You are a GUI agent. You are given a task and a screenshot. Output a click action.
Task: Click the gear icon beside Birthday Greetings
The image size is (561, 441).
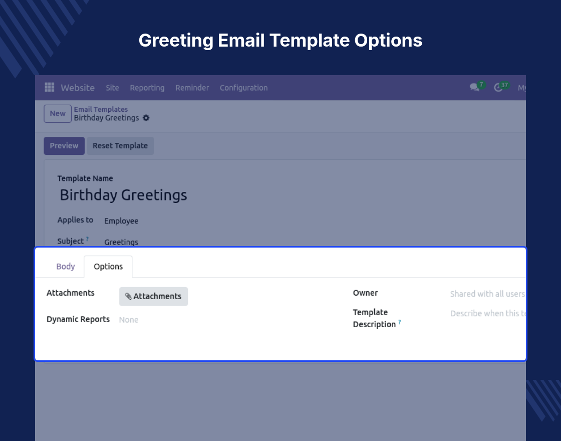pos(146,118)
